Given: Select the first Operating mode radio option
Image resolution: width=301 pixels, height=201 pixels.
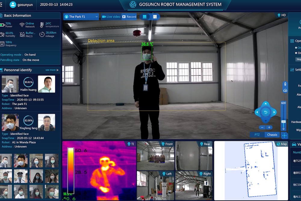Looking at the screenshot, I should (296, 48).
